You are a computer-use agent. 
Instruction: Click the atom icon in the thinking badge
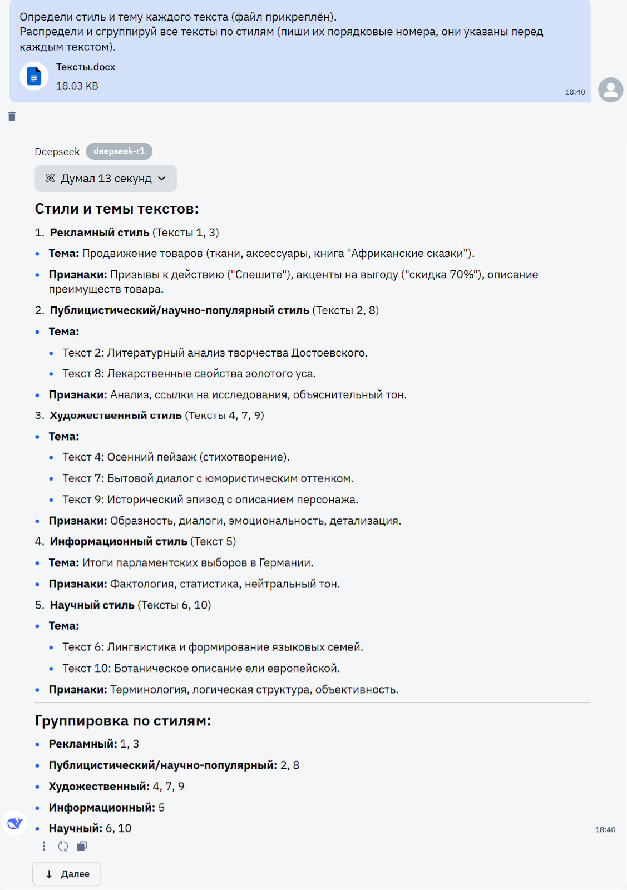(x=50, y=178)
